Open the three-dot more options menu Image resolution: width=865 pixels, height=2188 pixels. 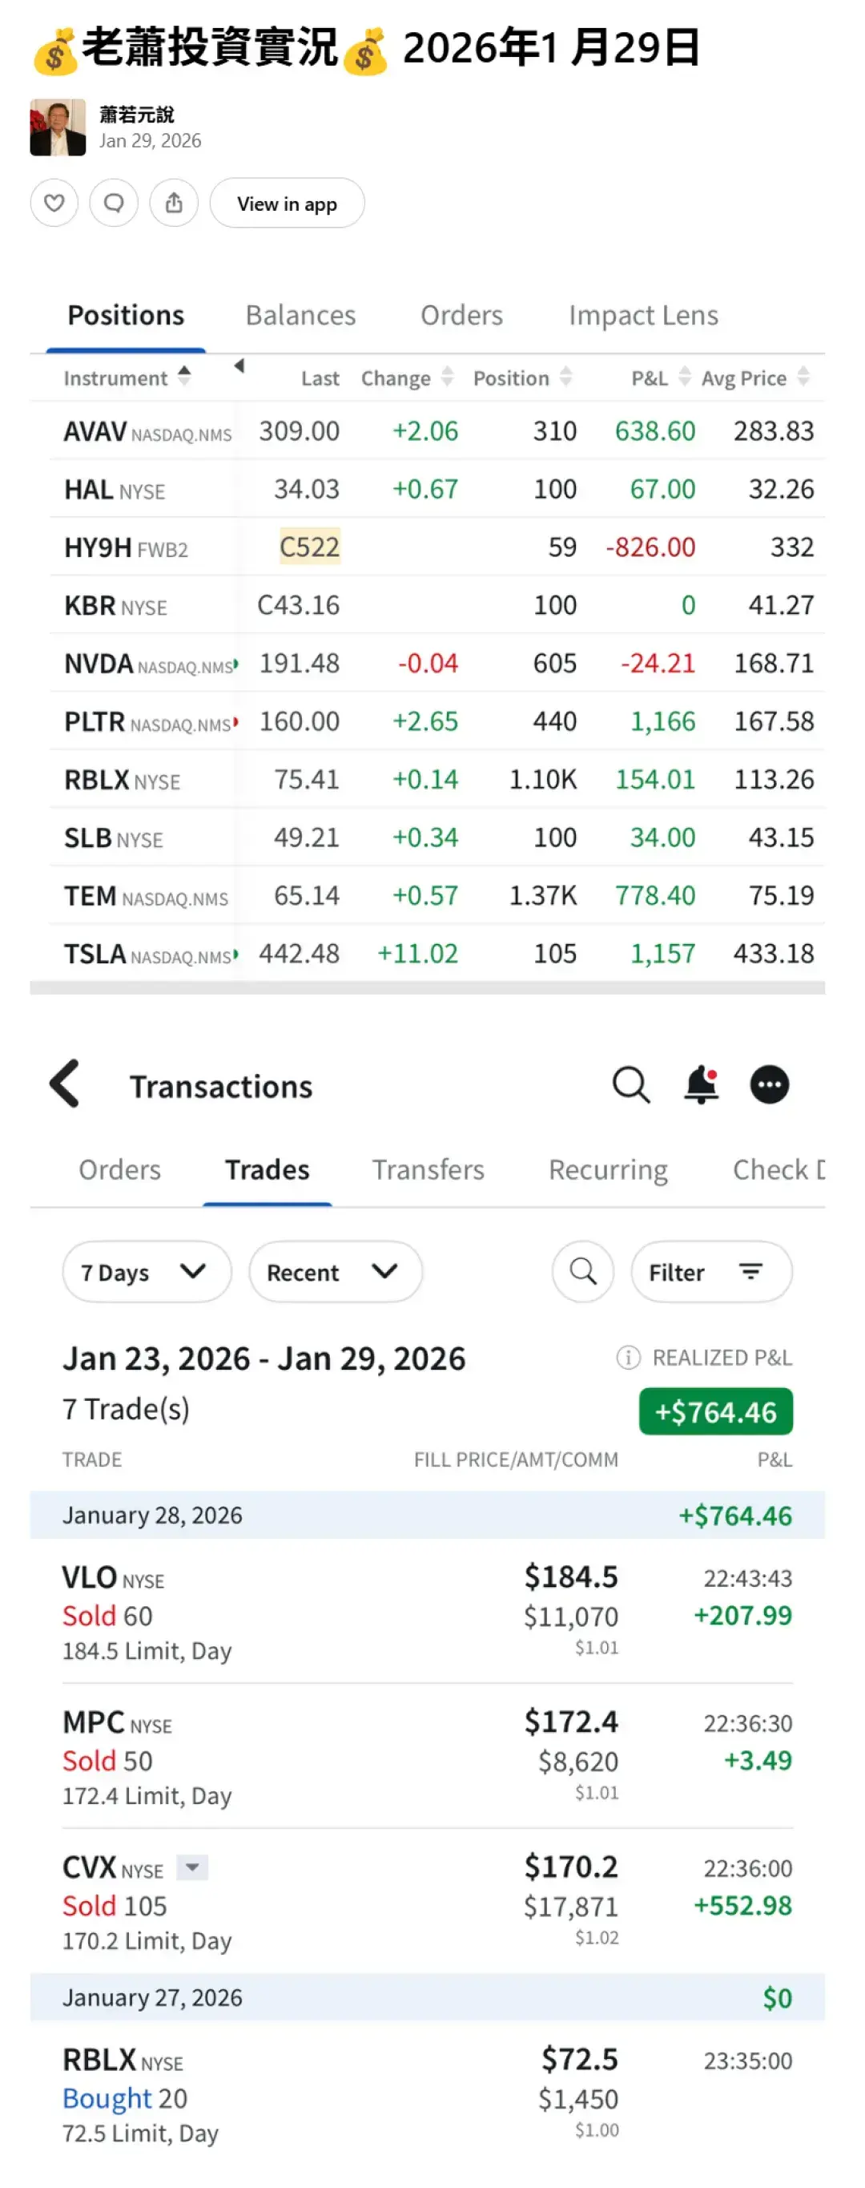[x=769, y=1084]
